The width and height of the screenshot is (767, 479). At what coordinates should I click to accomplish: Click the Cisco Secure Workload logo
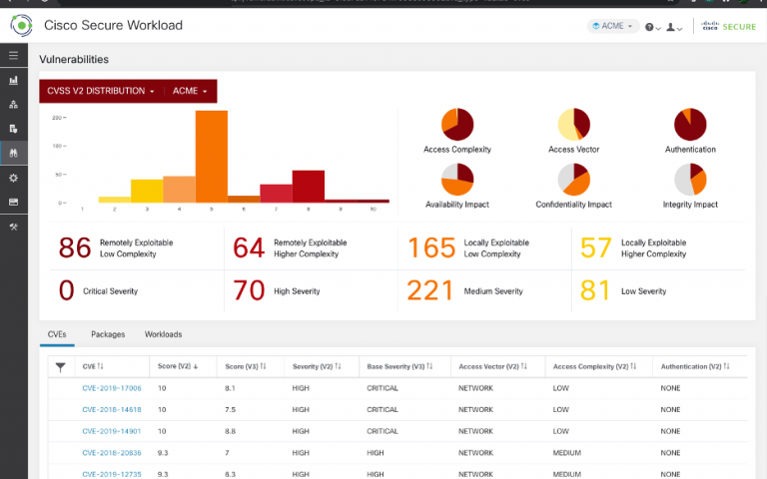click(x=22, y=25)
